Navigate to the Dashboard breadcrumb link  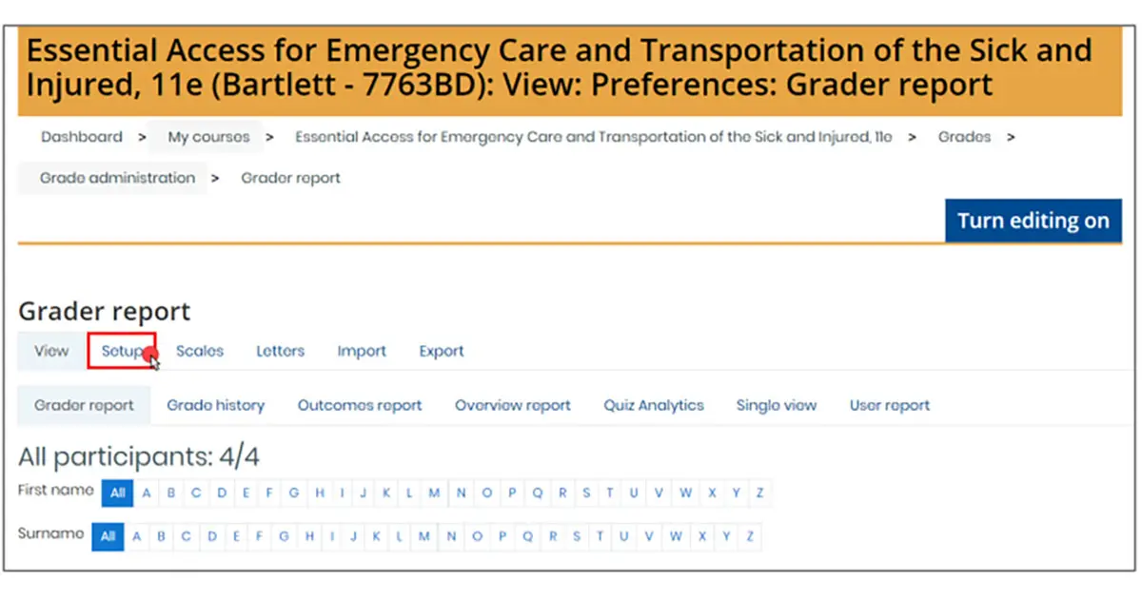click(x=81, y=136)
